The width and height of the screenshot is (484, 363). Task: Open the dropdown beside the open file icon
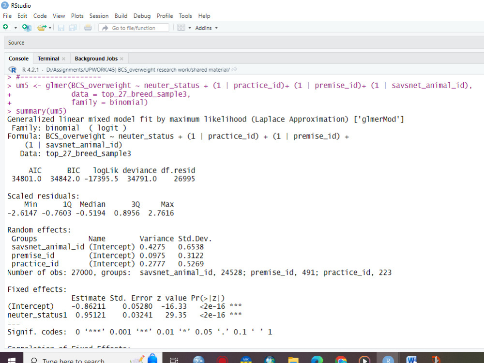[50, 28]
